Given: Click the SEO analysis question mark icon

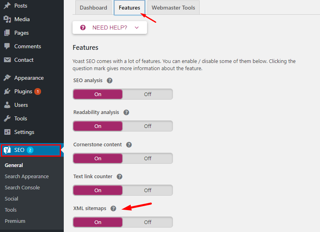Looking at the screenshot, I should (x=110, y=81).
